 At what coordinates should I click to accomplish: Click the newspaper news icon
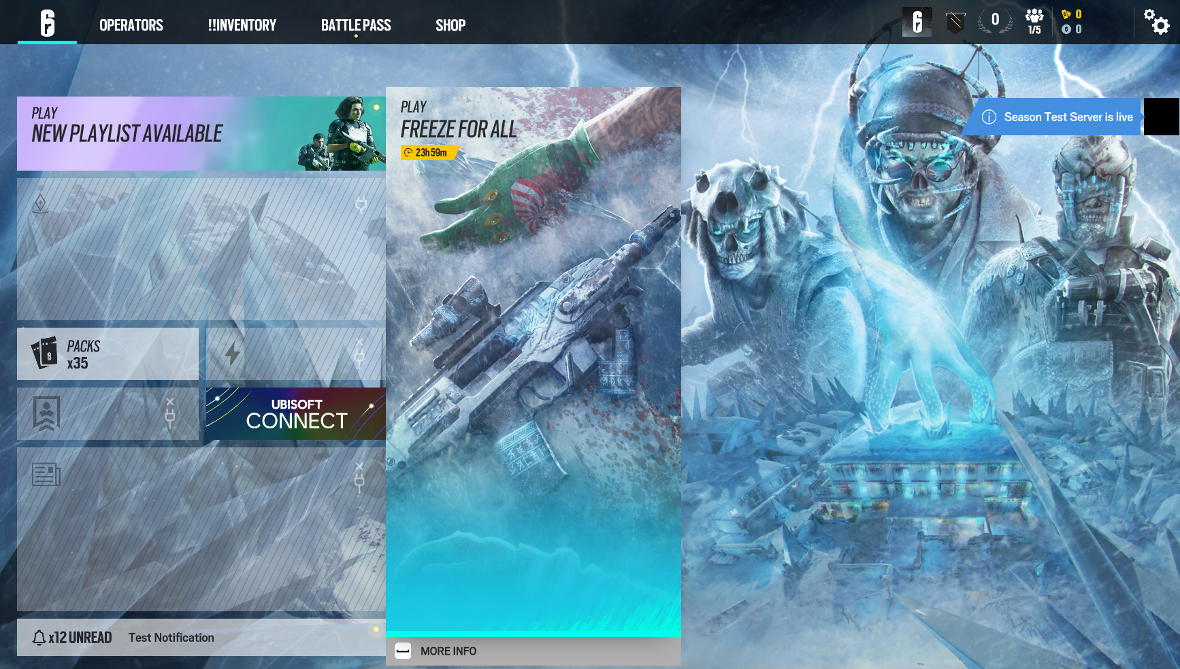click(46, 475)
